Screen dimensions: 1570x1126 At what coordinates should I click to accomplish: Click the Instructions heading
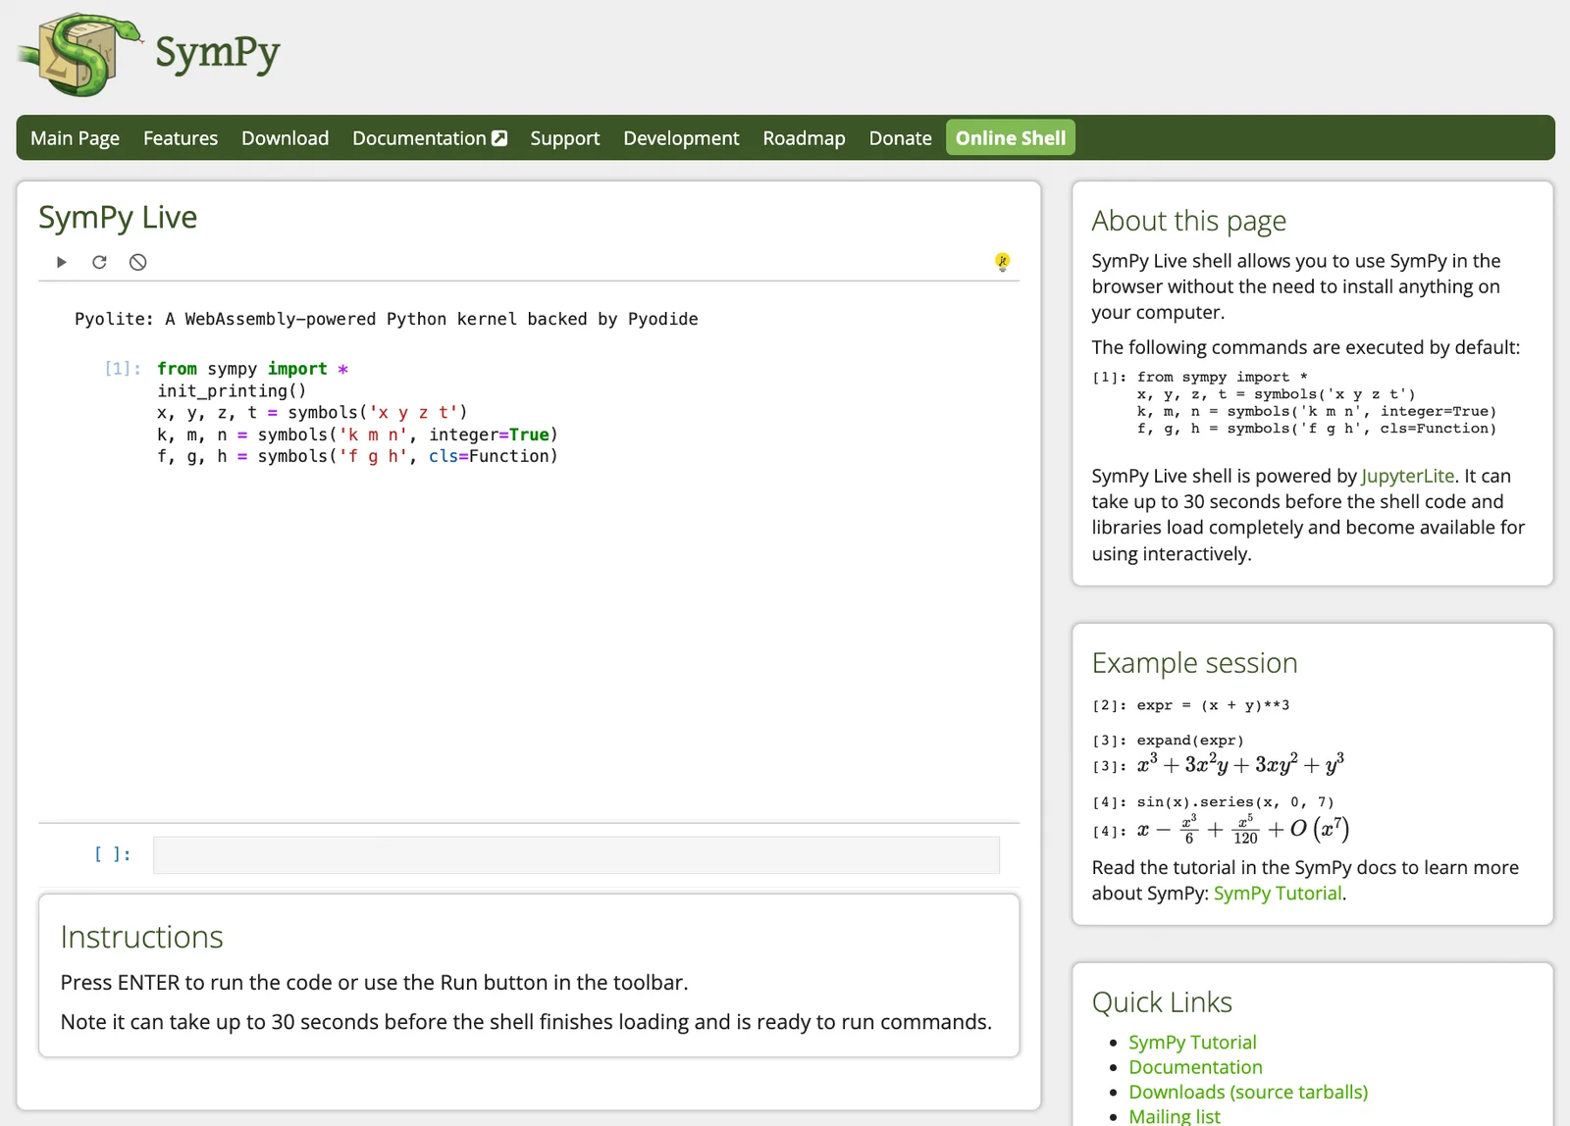142,937
